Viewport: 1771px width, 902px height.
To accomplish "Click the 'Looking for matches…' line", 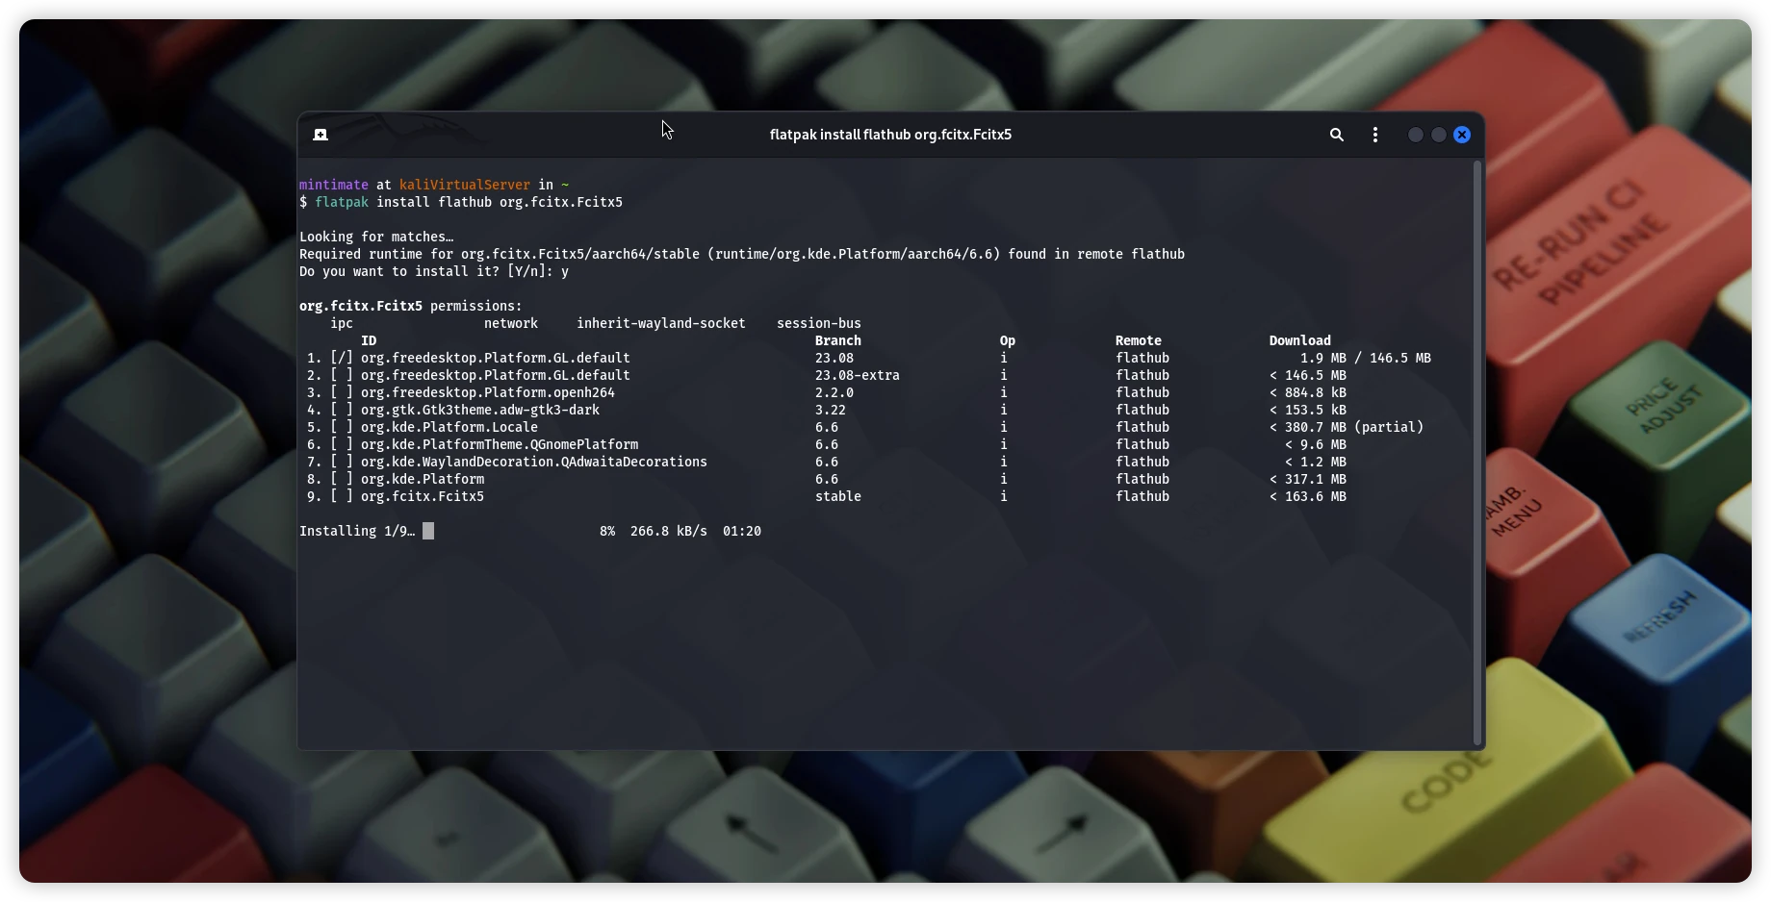I will [376, 237].
